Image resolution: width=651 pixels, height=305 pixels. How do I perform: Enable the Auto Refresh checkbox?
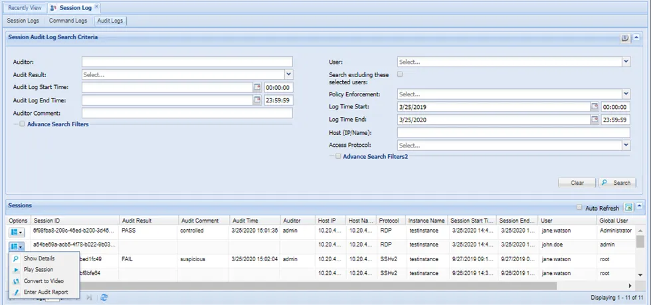point(579,208)
